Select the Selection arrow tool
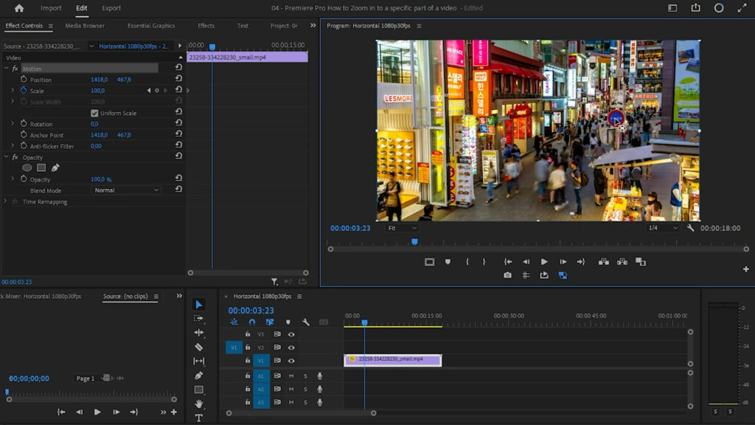This screenshot has height=425, width=755. coord(199,304)
